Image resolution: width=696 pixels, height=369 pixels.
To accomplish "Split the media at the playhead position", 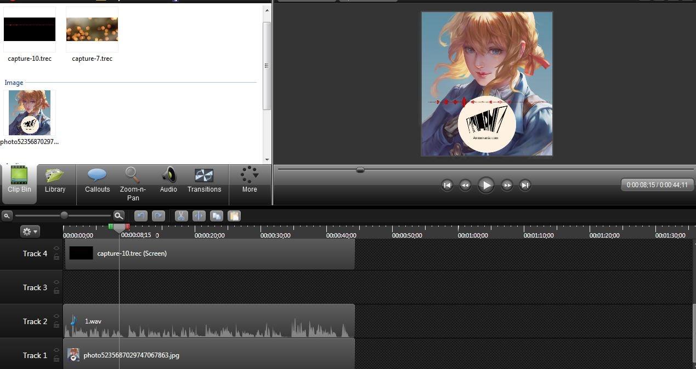I will (199, 216).
